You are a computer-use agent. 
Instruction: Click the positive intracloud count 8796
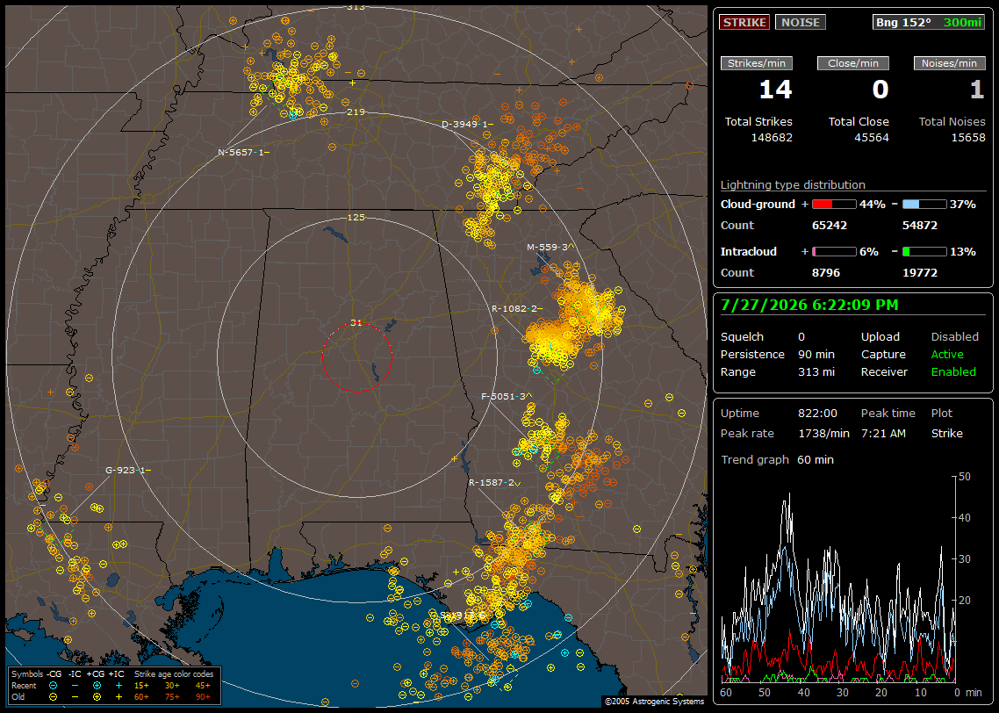826,273
